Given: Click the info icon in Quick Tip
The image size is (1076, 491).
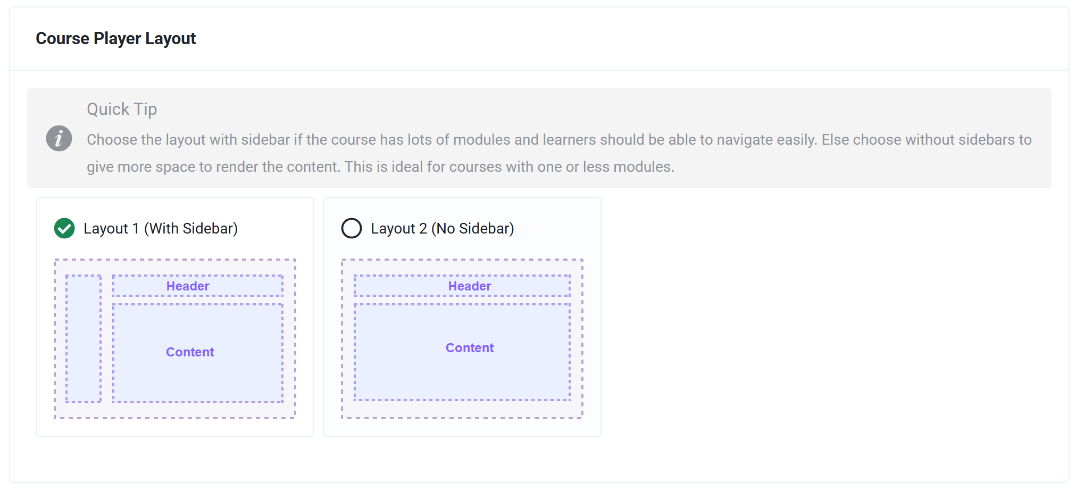Looking at the screenshot, I should click(59, 139).
